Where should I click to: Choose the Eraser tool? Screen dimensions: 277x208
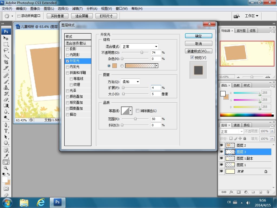click(6, 100)
